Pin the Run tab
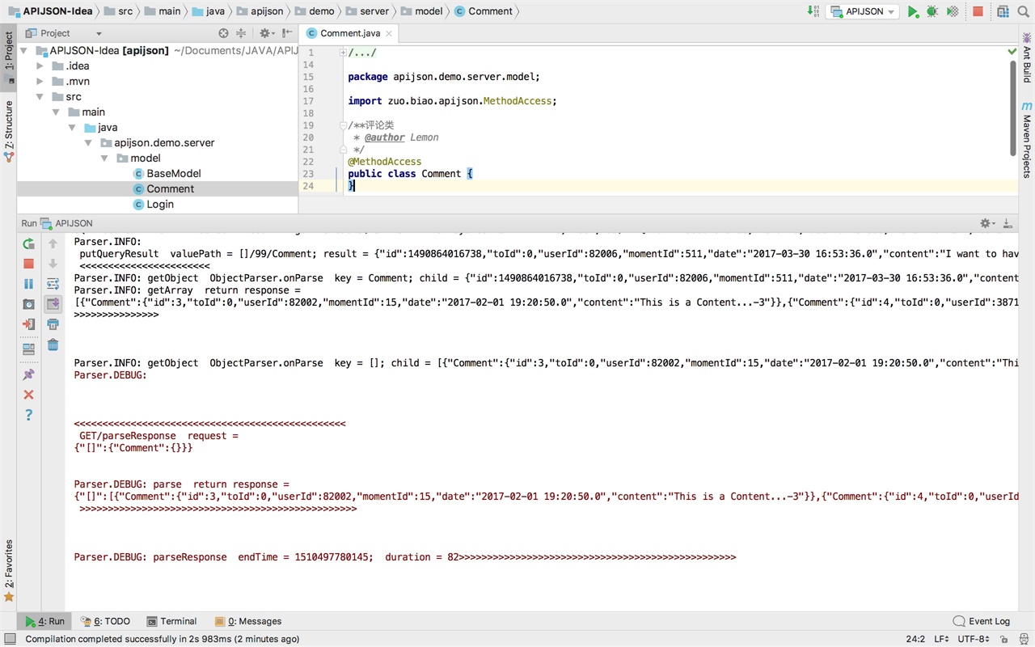1035x647 pixels. click(28, 374)
